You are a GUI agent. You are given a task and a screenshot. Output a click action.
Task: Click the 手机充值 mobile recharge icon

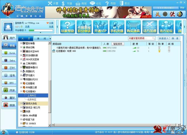[x=117, y=27]
